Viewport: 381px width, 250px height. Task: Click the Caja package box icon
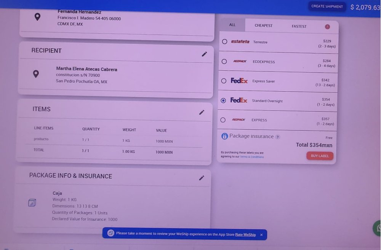[x=32, y=202]
